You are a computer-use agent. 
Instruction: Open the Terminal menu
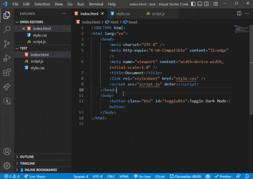[96, 4]
